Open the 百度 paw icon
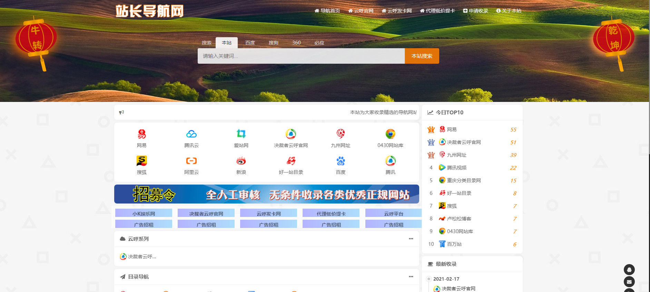Image resolution: width=650 pixels, height=292 pixels. (x=341, y=161)
